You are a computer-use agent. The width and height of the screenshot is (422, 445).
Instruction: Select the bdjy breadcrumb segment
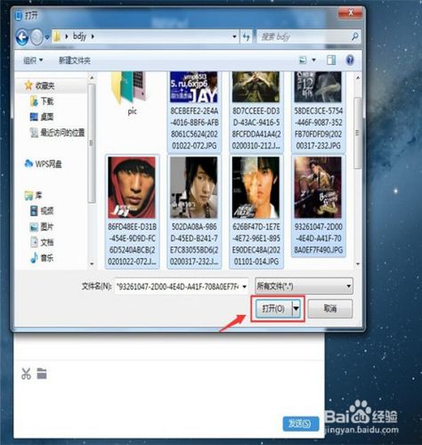[x=79, y=36]
